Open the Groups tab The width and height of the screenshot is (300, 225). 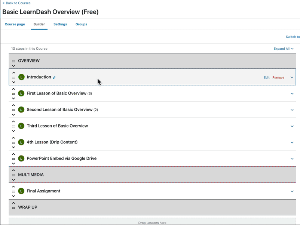pos(81,24)
